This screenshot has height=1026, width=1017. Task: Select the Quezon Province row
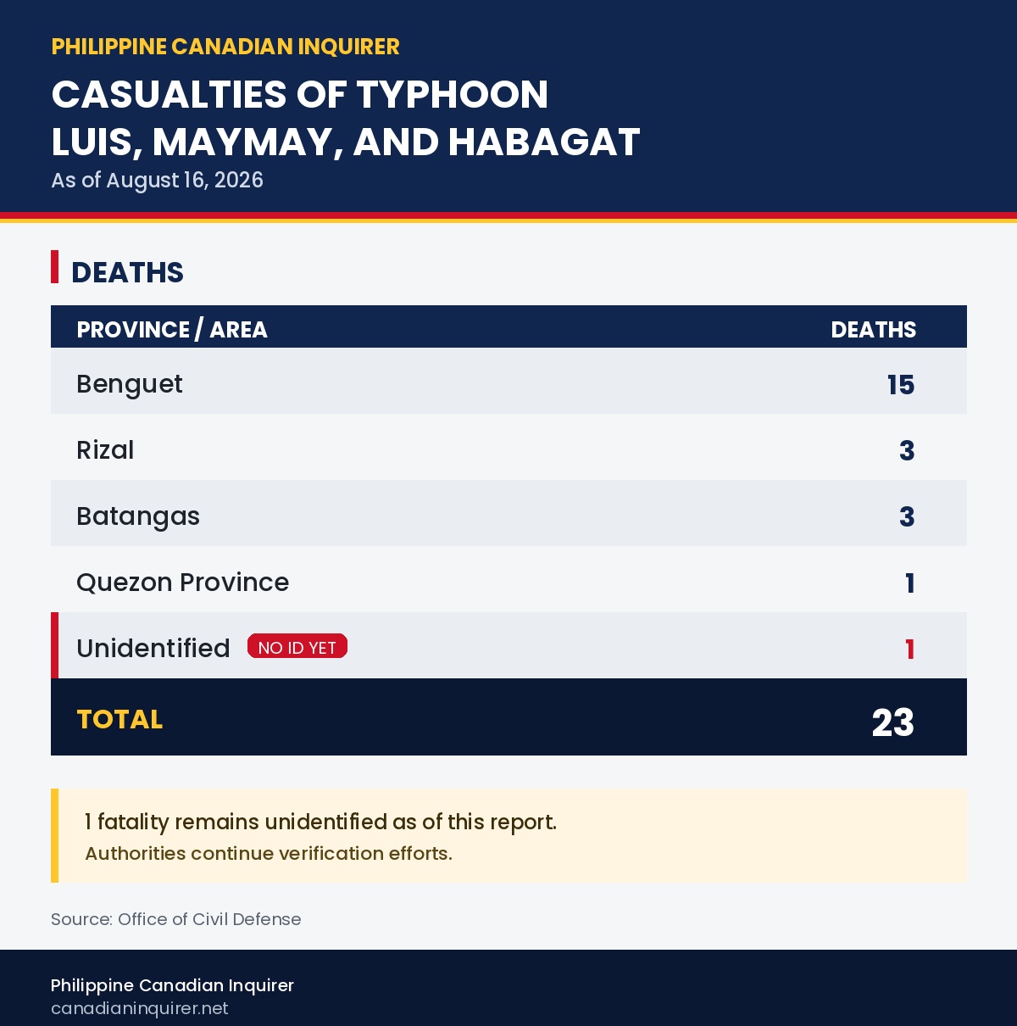508,583
